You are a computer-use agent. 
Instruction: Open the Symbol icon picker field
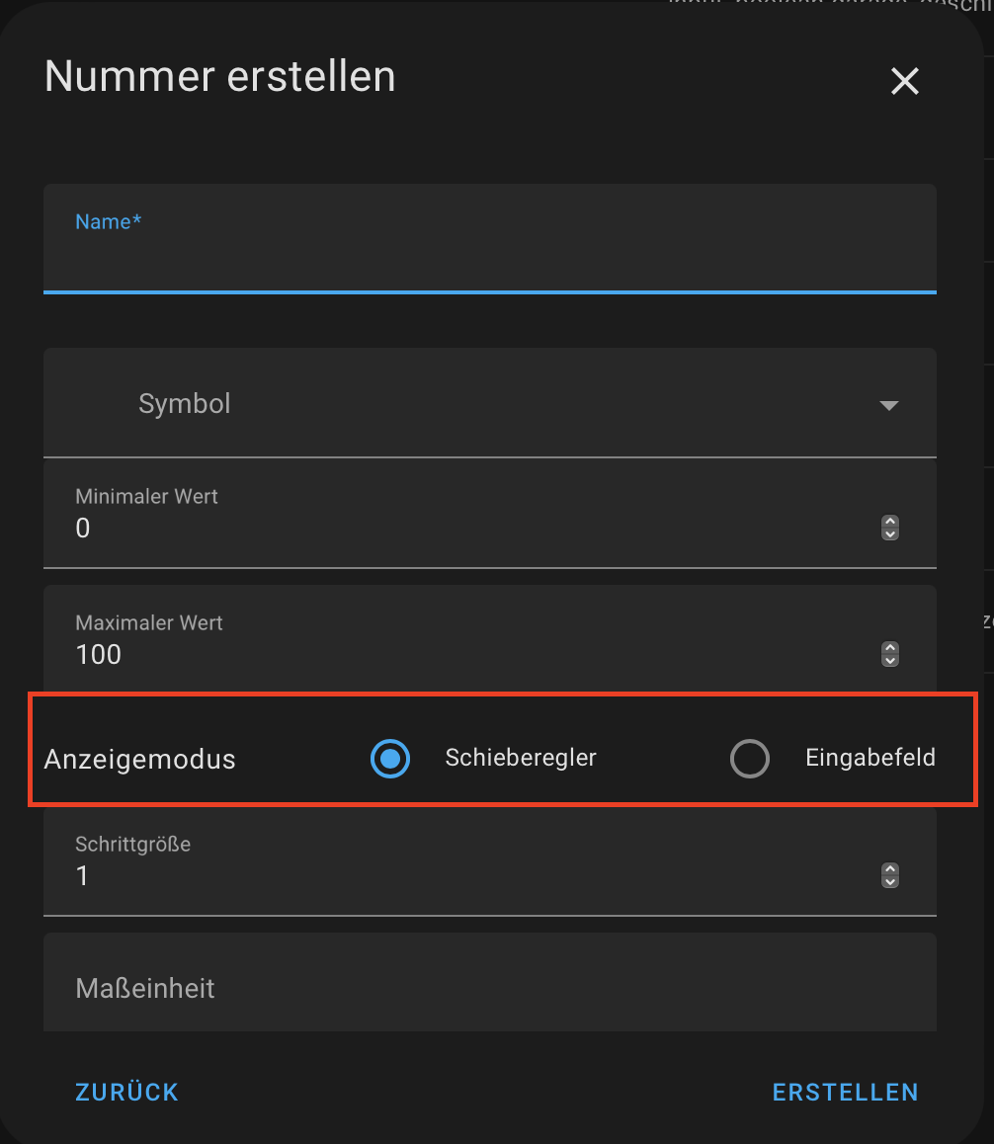tap(490, 403)
